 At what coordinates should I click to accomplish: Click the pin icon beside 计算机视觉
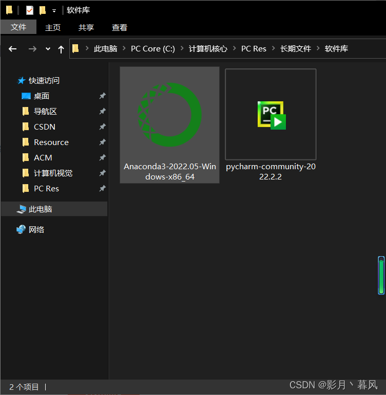[102, 173]
